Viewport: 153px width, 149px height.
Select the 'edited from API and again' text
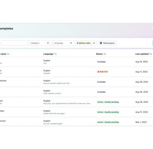(54, 113)
